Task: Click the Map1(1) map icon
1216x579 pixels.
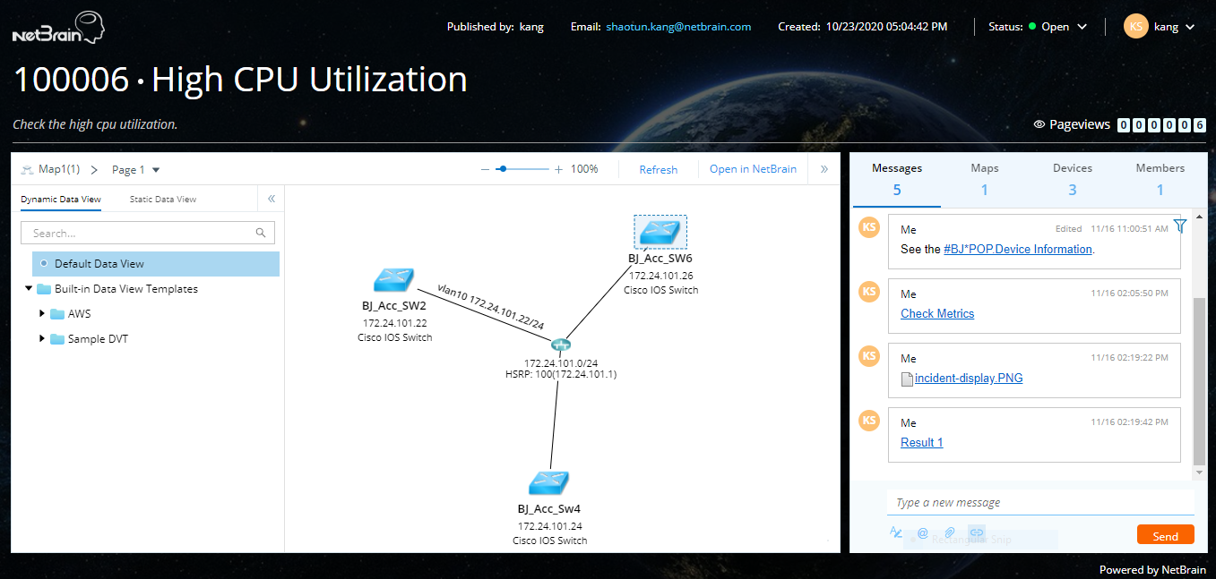Action: [27, 169]
